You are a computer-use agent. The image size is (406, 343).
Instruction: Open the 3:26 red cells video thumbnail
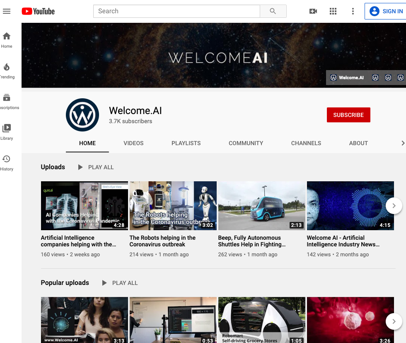[350, 320]
